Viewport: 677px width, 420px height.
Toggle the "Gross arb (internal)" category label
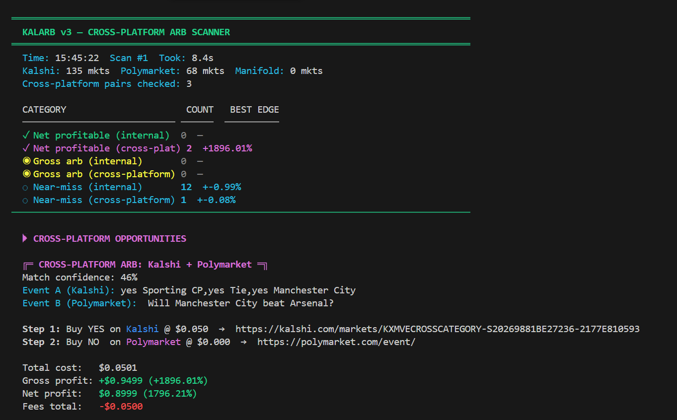tap(87, 161)
